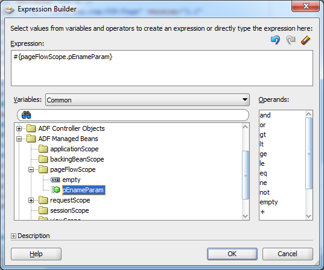Viewport: 324px width, 270px height.
Task: Select the sessionScope tree item
Action: click(69, 210)
